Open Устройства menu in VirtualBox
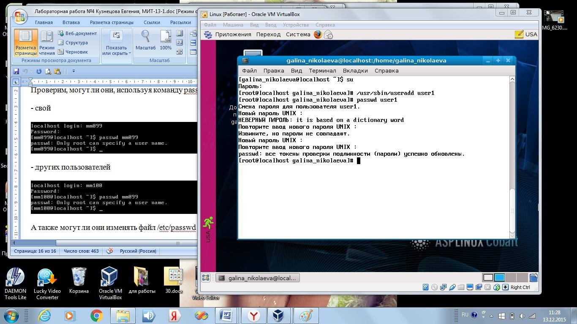The width and height of the screenshot is (577, 324). [296, 25]
